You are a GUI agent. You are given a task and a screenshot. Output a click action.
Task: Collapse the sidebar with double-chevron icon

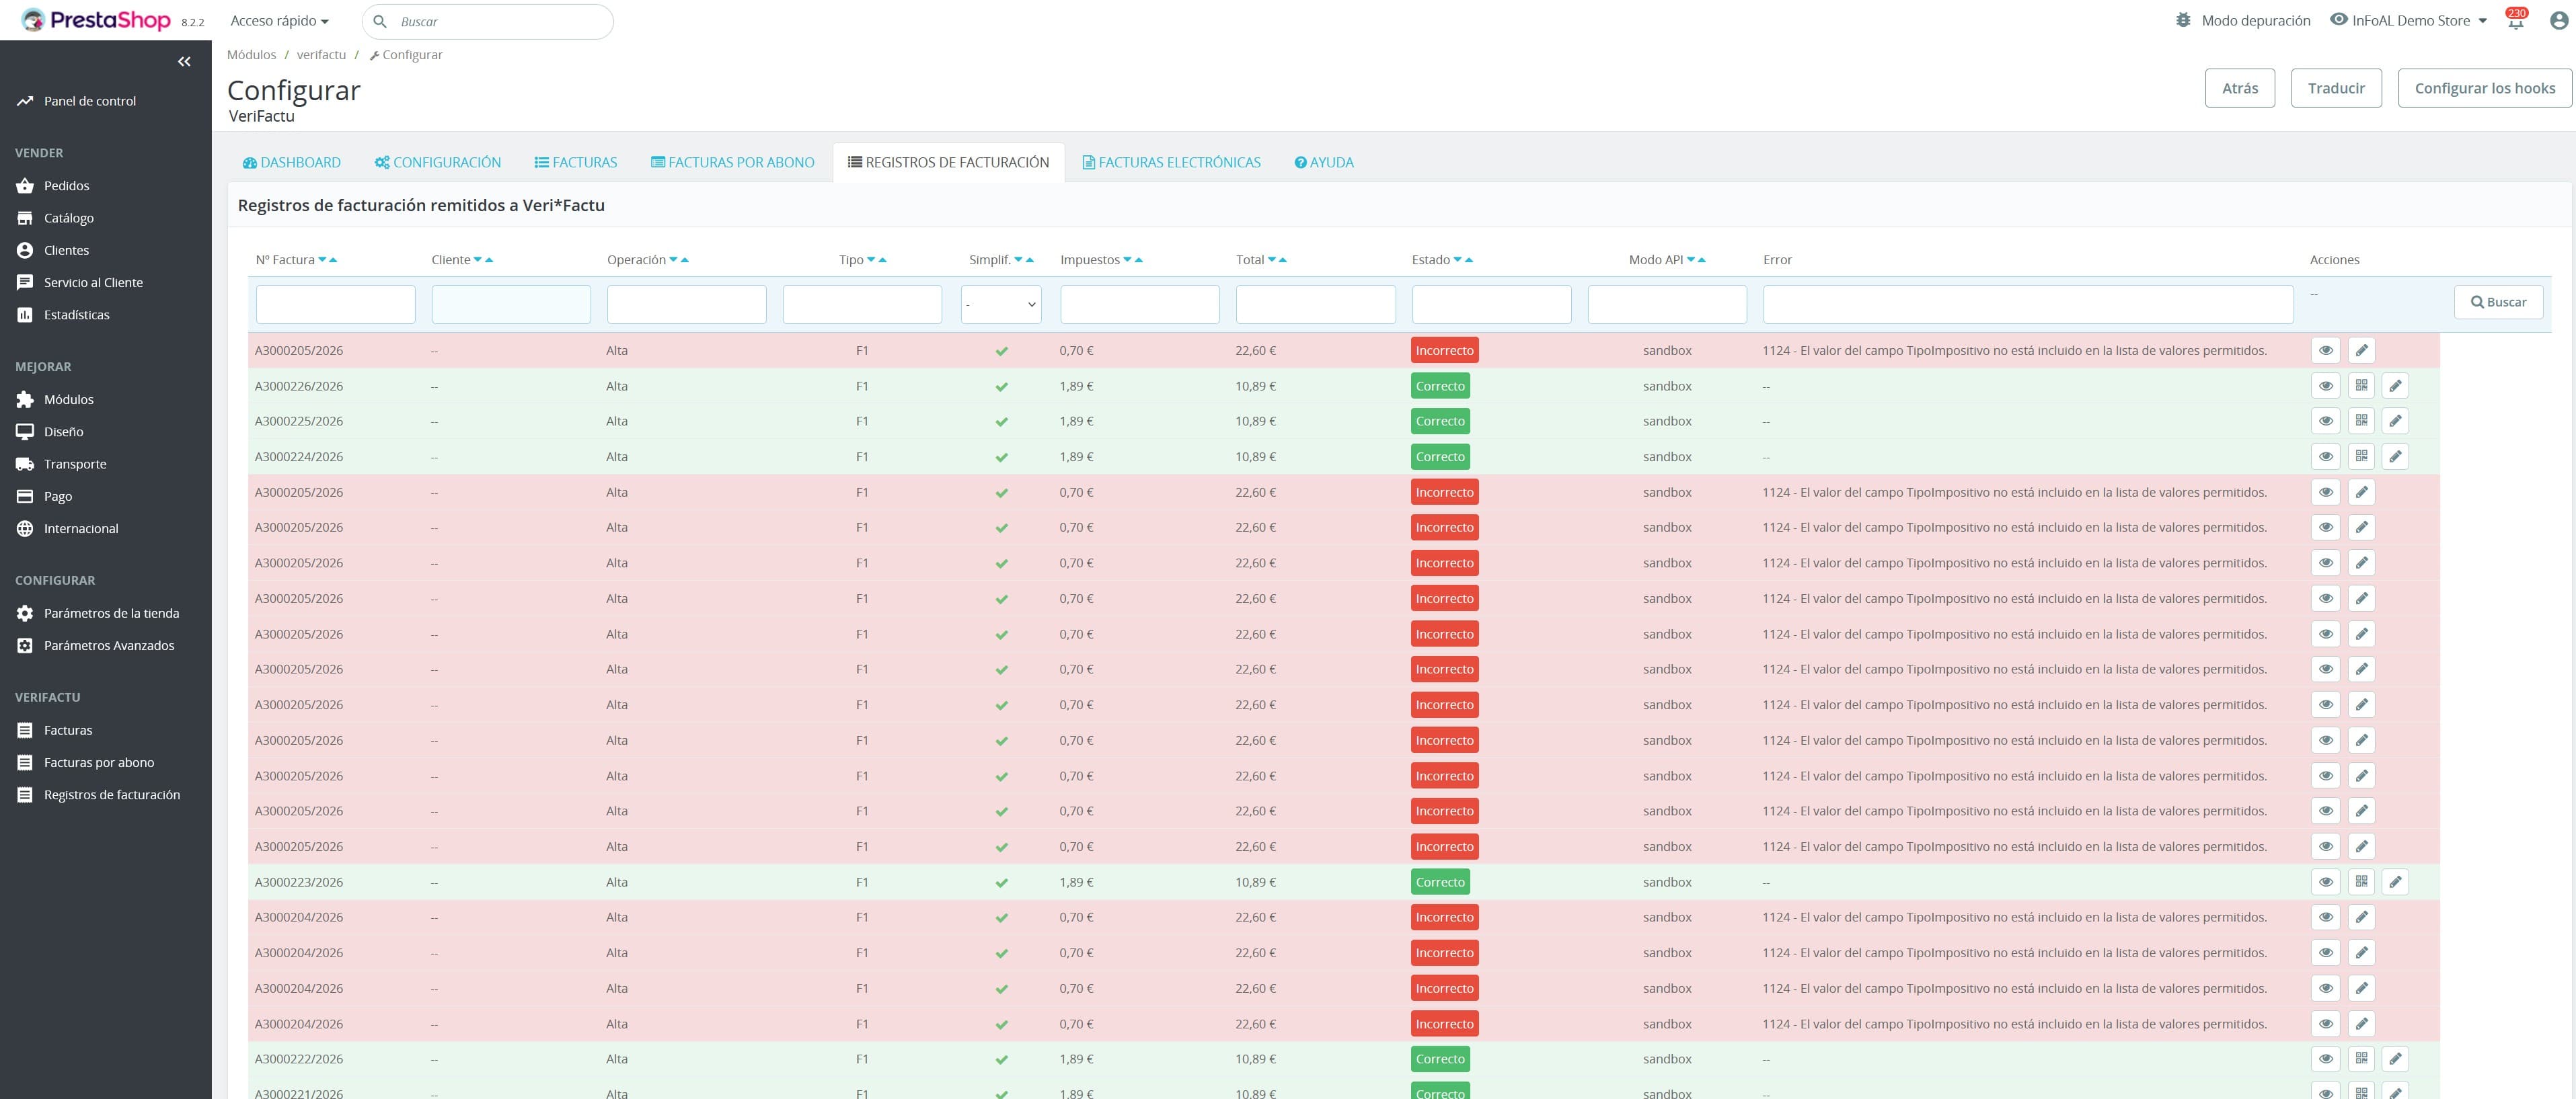[x=184, y=62]
